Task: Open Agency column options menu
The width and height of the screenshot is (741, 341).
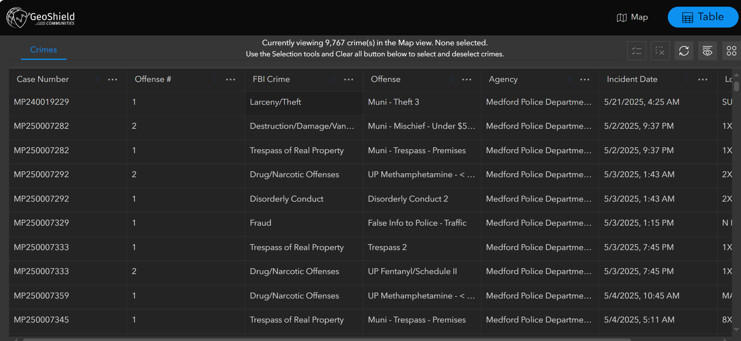Action: click(585, 80)
